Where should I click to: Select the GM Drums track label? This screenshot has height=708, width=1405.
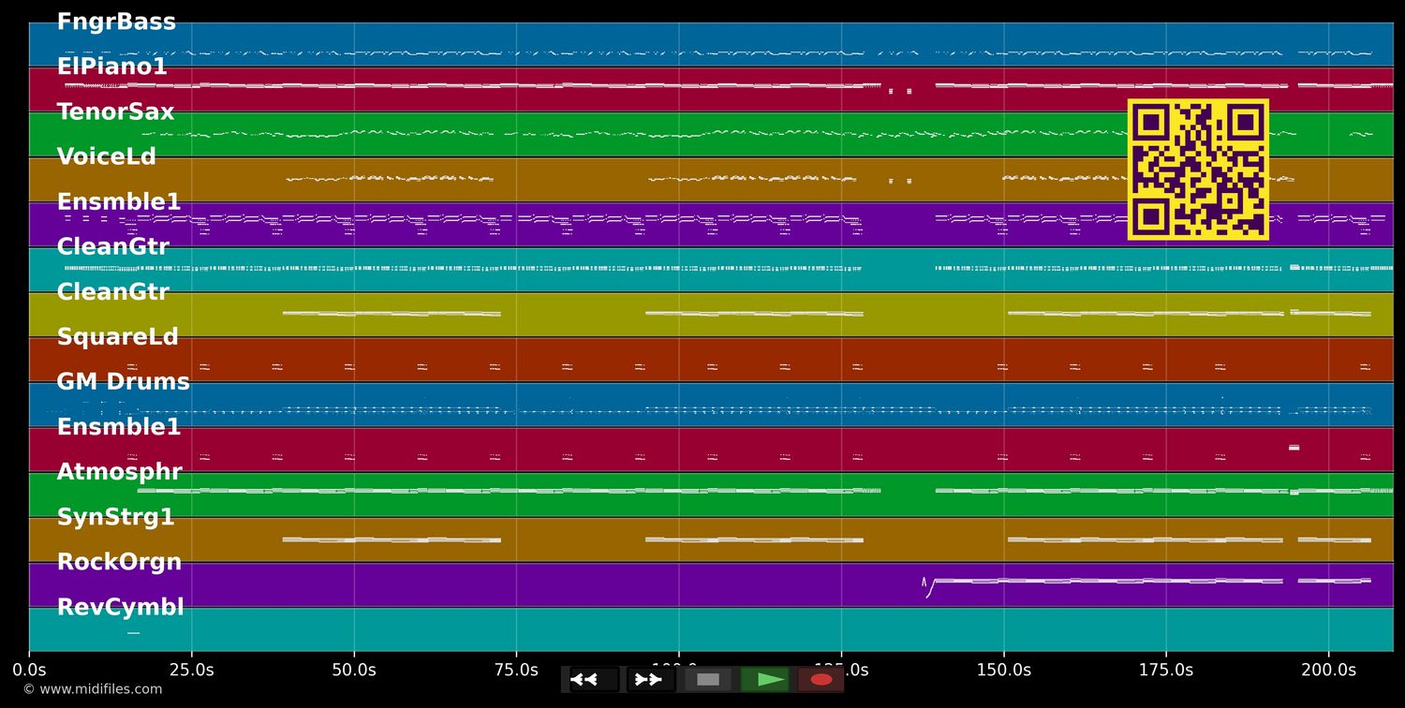coord(123,382)
